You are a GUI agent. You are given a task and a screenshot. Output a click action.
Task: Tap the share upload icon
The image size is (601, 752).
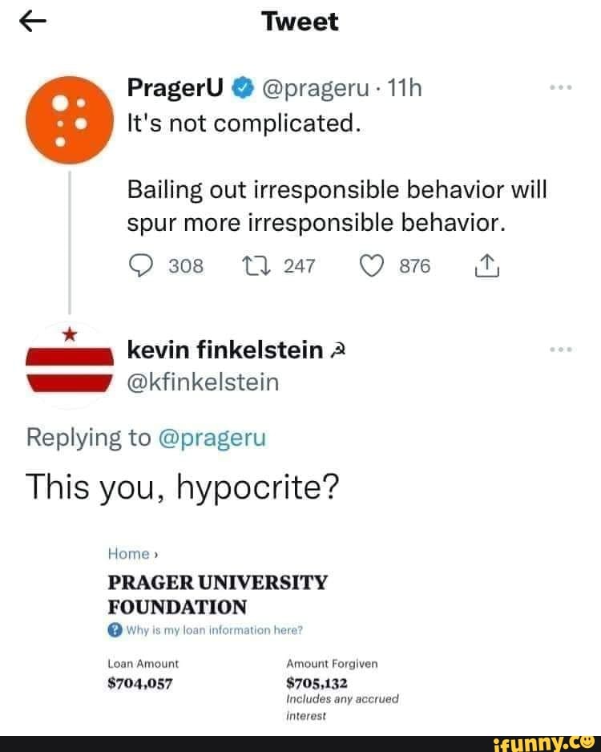[486, 265]
